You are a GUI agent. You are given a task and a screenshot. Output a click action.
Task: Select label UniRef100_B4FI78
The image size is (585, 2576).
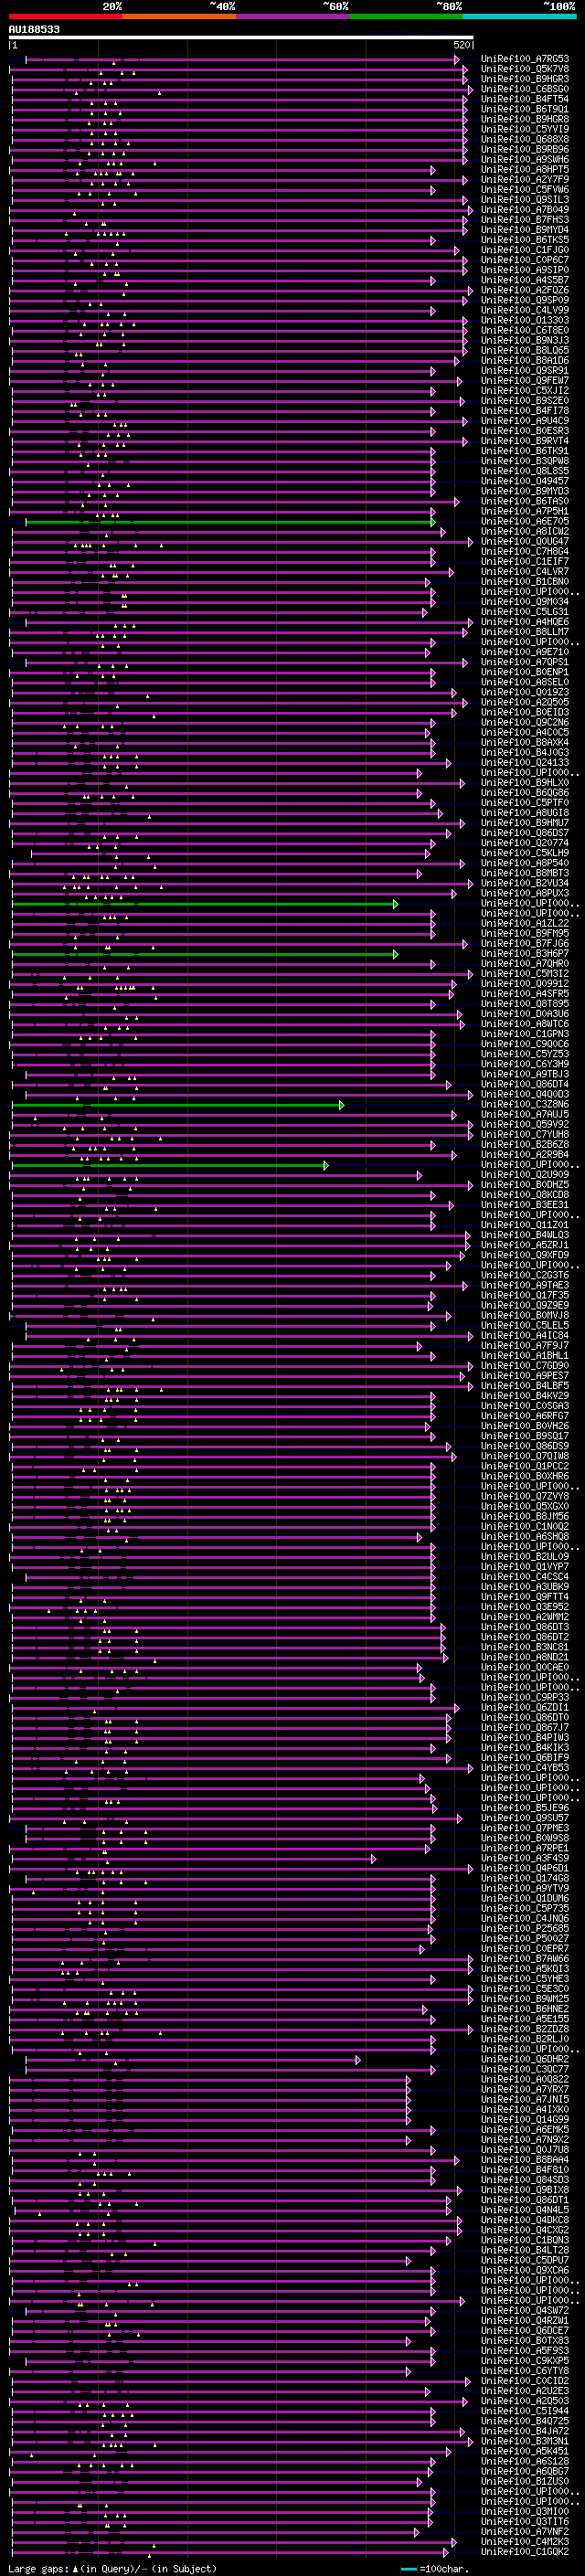pyautogui.click(x=525, y=411)
